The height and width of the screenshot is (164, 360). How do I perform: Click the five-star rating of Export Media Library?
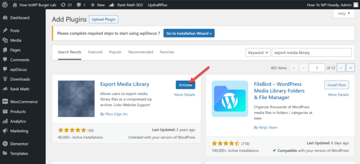click(72, 131)
